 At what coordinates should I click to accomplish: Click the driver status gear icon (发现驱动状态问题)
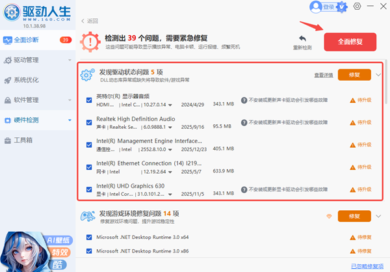tap(88, 75)
